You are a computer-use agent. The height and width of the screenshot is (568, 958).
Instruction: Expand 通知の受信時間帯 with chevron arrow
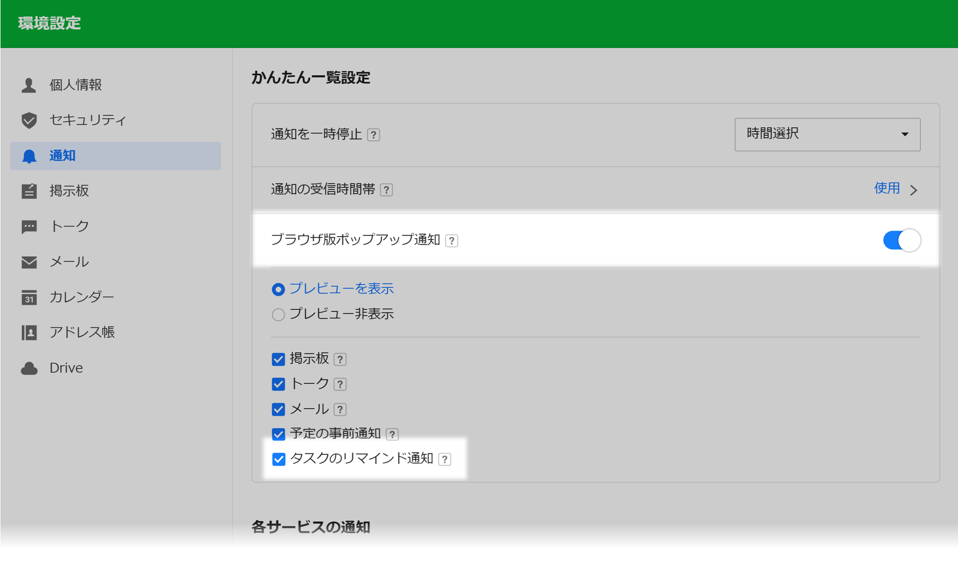914,190
